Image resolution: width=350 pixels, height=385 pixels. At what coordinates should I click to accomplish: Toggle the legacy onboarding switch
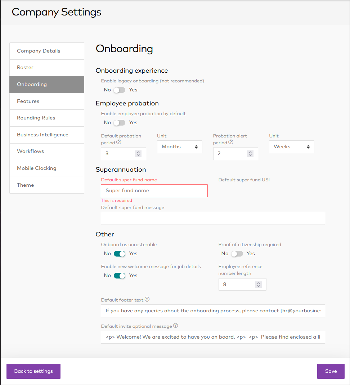click(x=120, y=90)
